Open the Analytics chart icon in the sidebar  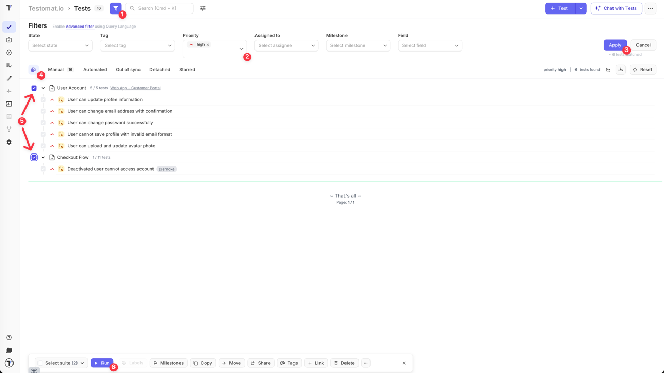[x=9, y=117]
